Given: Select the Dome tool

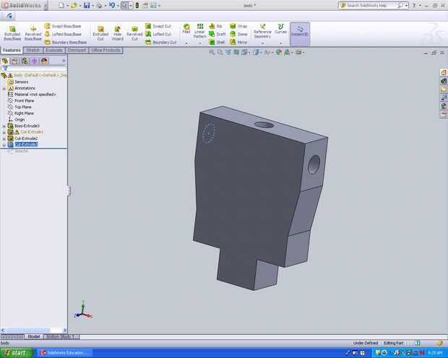Looking at the screenshot, I should (238, 34).
